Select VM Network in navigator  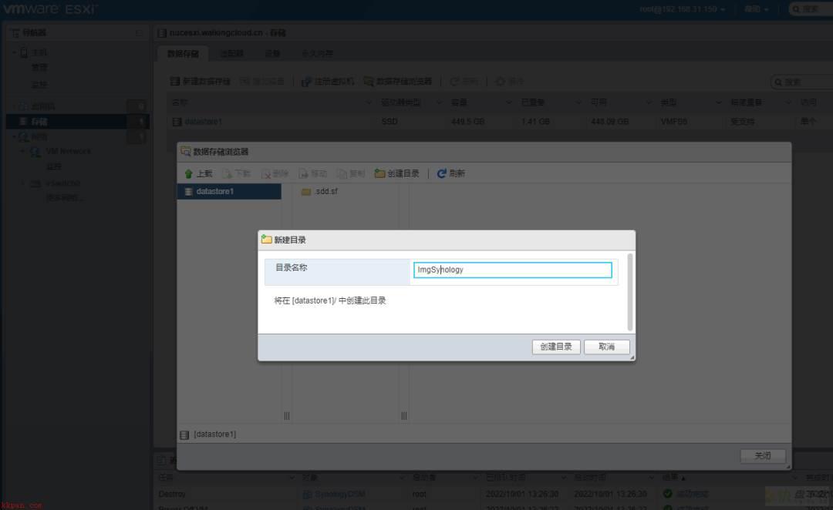click(68, 151)
